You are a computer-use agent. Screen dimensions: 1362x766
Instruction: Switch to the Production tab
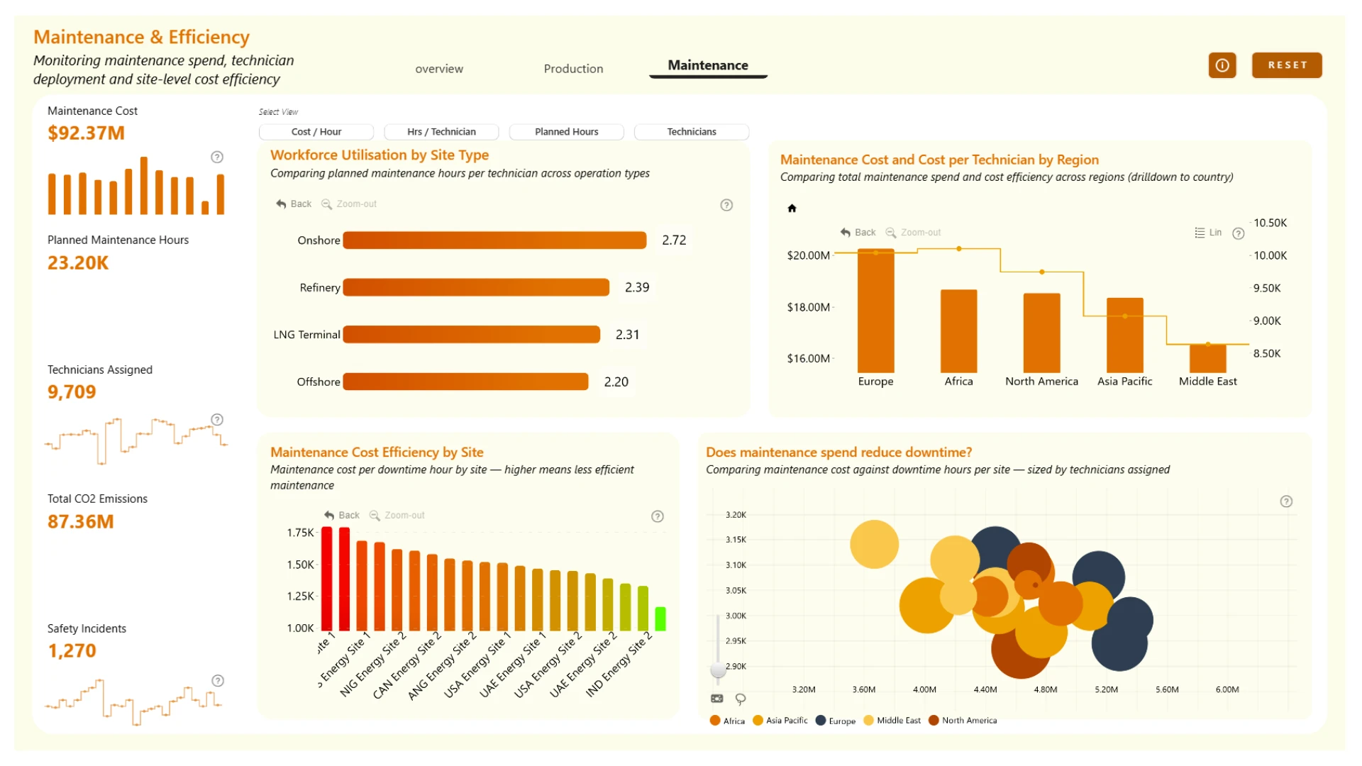tap(573, 69)
